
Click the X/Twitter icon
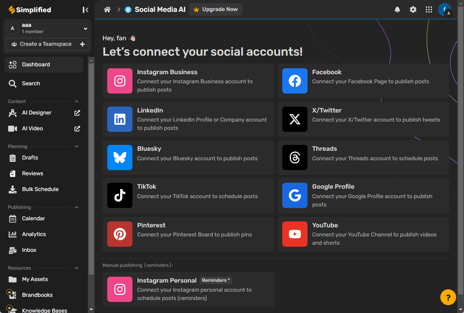coord(295,119)
